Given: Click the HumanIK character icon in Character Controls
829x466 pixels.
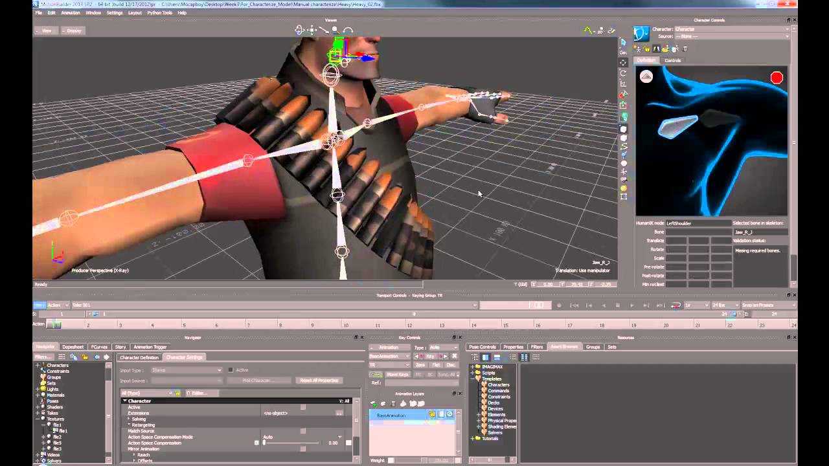Looking at the screenshot, I should tap(641, 33).
